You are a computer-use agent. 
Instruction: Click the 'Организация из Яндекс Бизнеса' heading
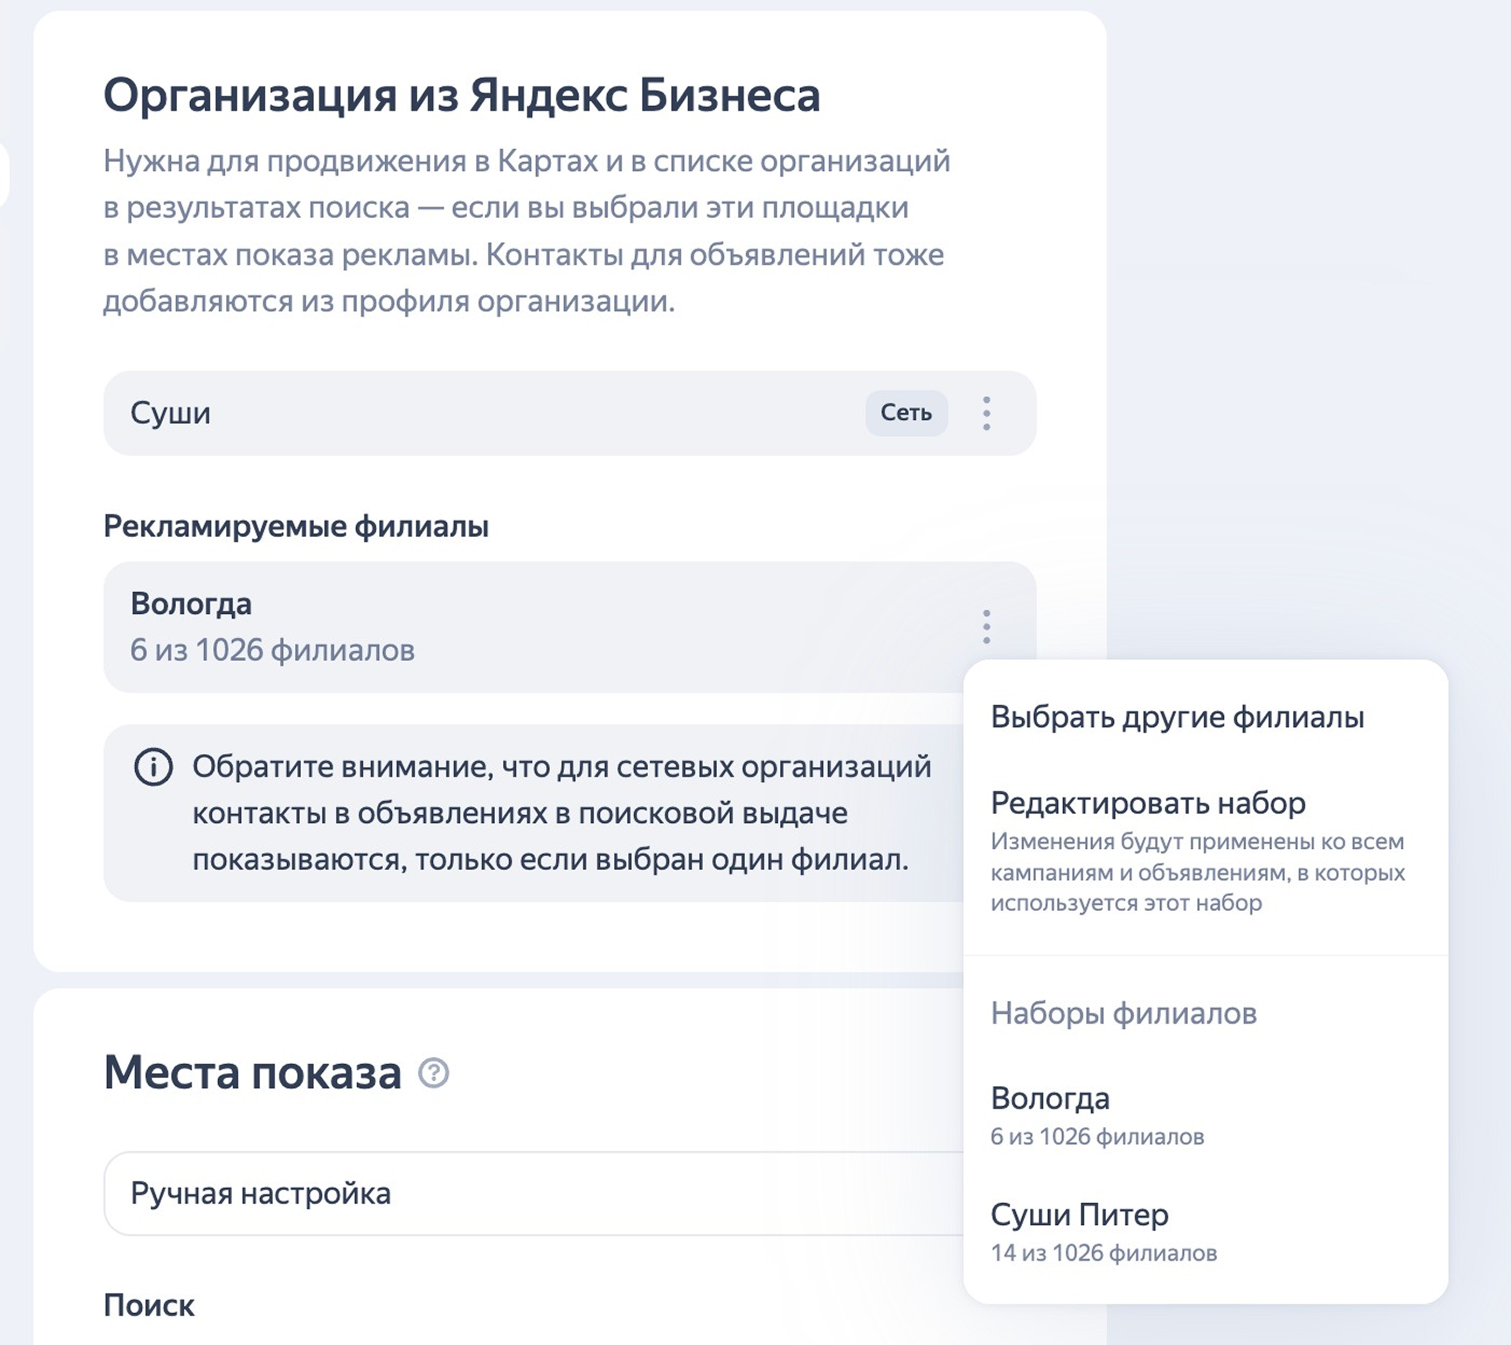point(461,95)
